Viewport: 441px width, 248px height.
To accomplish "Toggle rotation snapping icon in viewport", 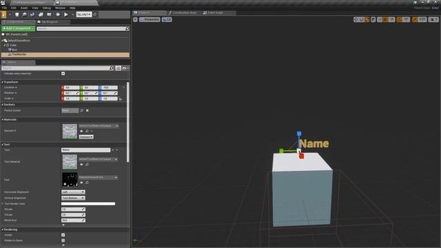I will click(399, 19).
